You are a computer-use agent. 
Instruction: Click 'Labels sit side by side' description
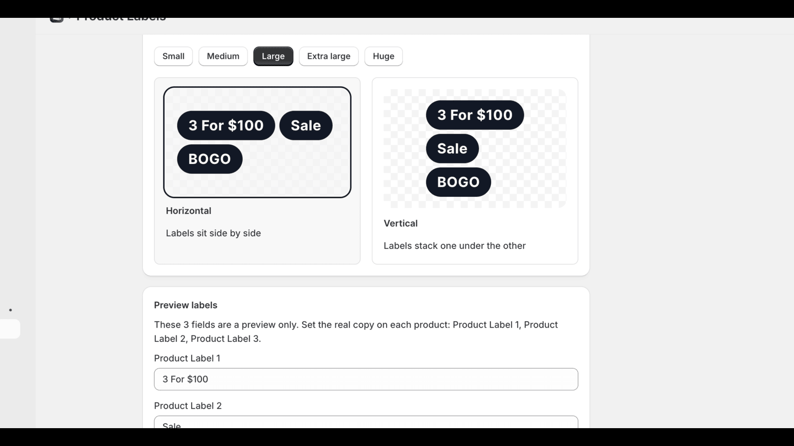click(213, 233)
